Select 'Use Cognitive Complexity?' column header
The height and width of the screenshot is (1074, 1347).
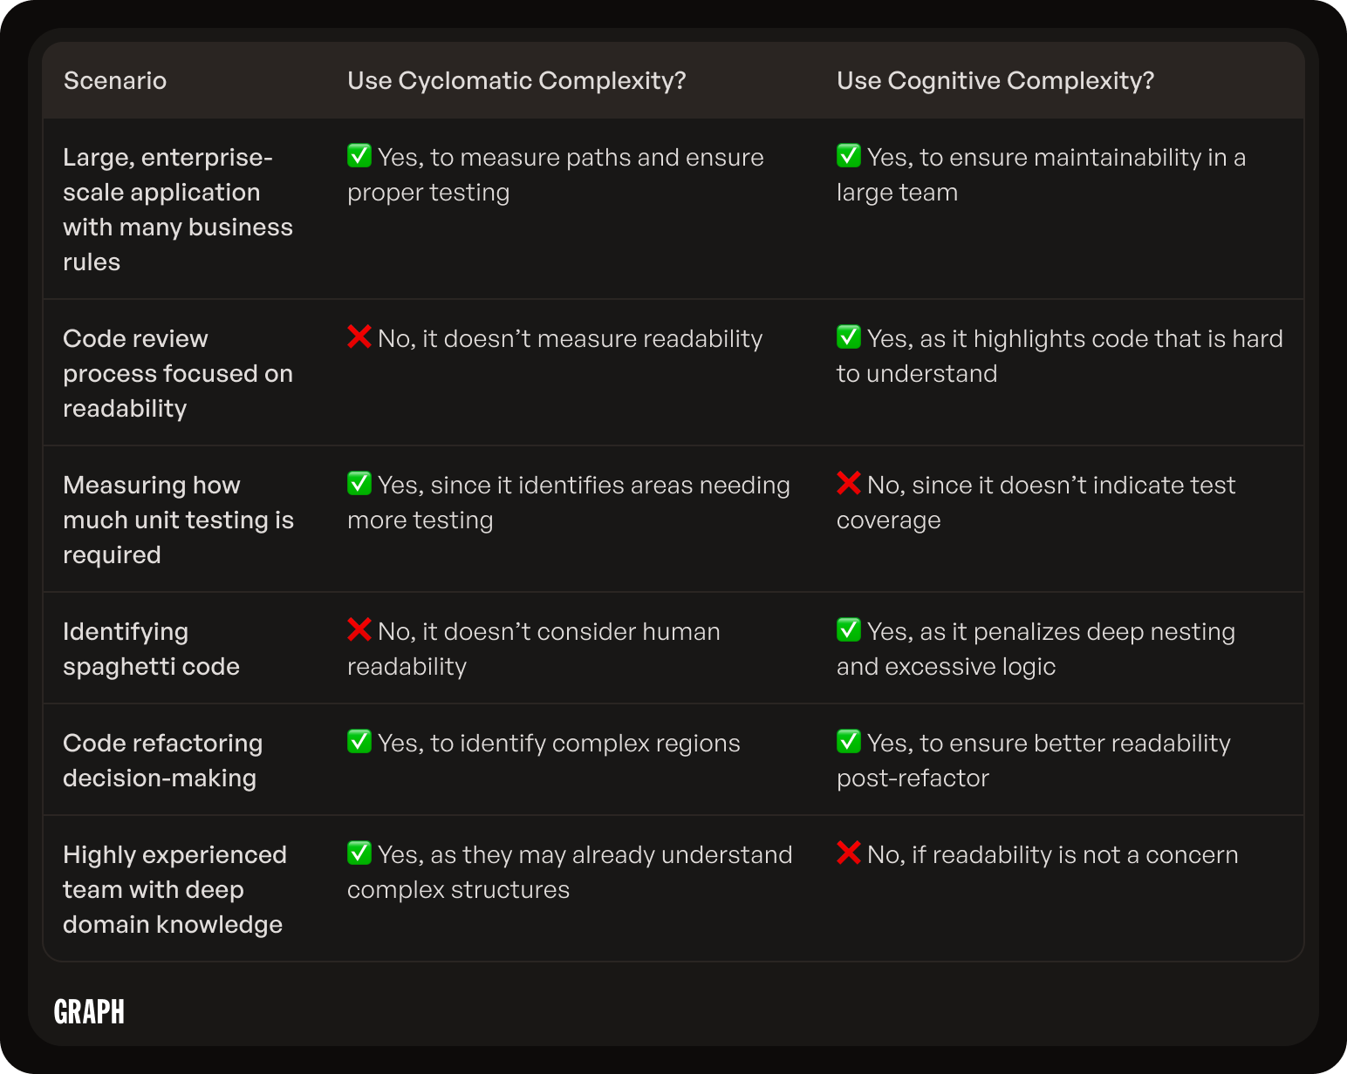click(995, 80)
